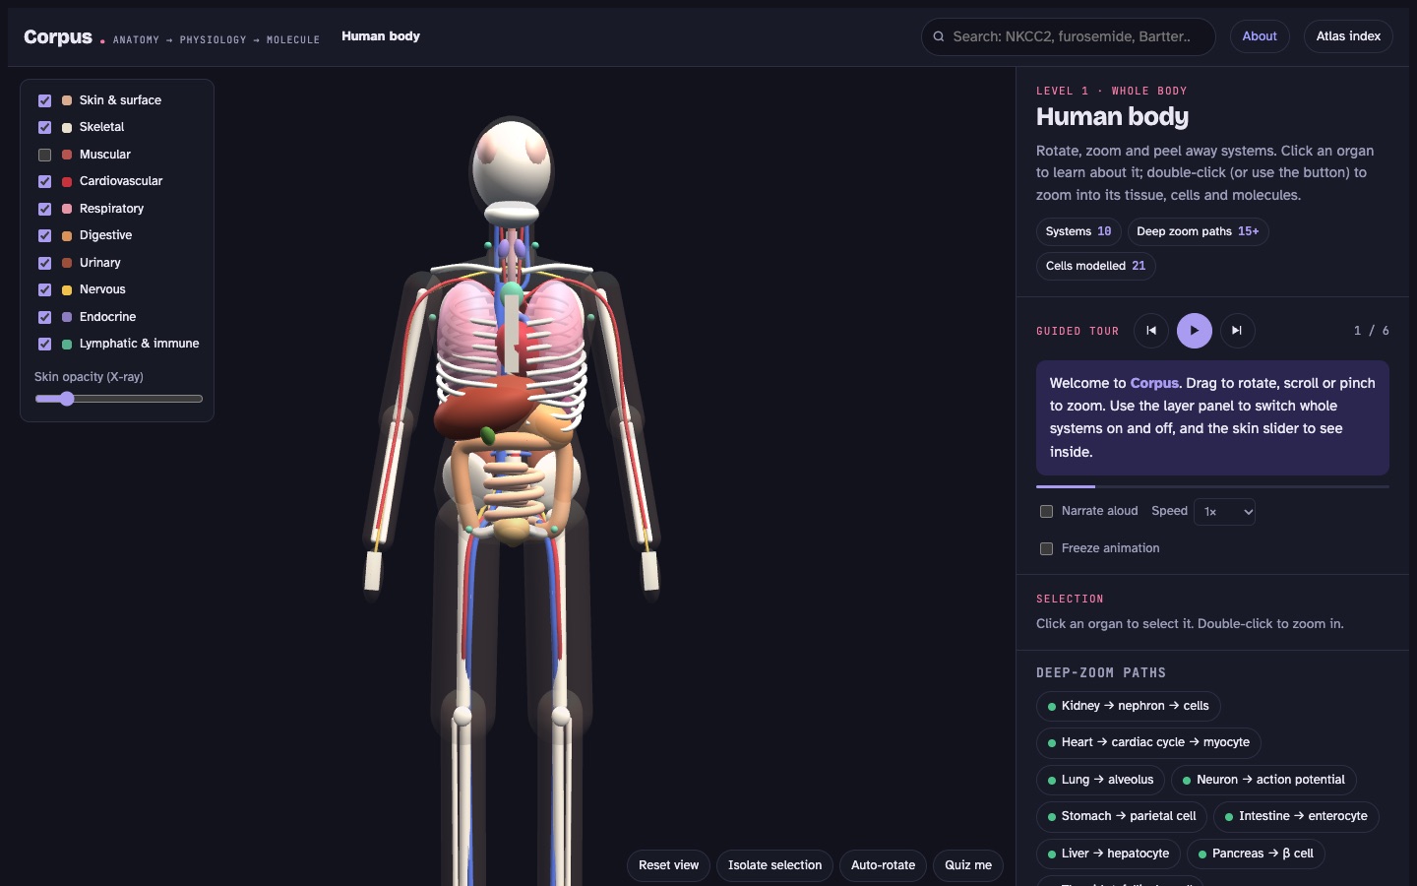Turn off the Respiratory layer
The height and width of the screenshot is (886, 1417).
44,209
